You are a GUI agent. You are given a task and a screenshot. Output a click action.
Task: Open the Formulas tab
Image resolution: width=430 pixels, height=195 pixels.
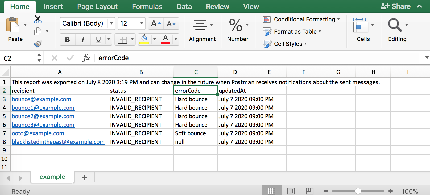pos(147,7)
